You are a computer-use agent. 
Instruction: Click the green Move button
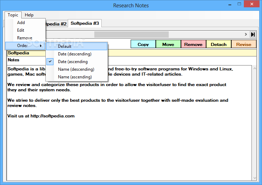tap(168, 45)
